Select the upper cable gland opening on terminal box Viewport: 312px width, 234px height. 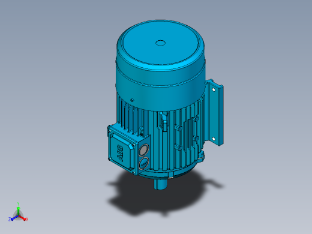pyautogui.click(x=143, y=149)
